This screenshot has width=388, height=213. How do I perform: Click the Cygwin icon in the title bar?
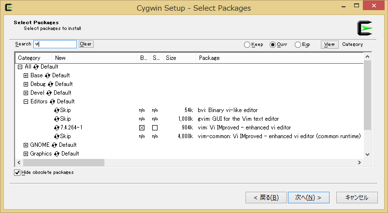click(x=8, y=7)
